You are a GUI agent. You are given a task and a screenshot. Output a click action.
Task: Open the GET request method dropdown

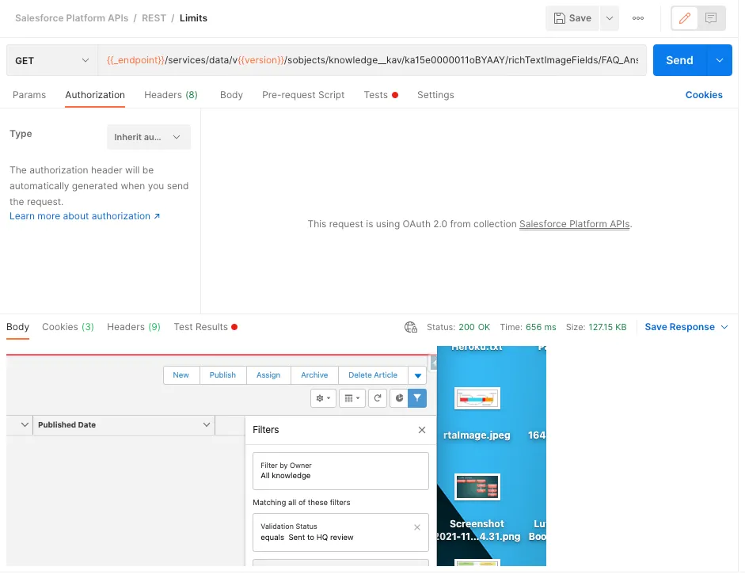[x=51, y=59]
